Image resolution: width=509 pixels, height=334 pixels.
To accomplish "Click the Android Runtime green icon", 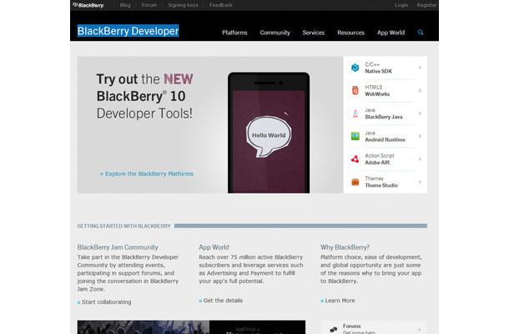I will coord(355,136).
